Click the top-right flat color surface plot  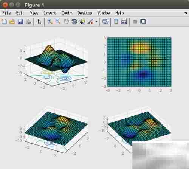tap(139, 62)
